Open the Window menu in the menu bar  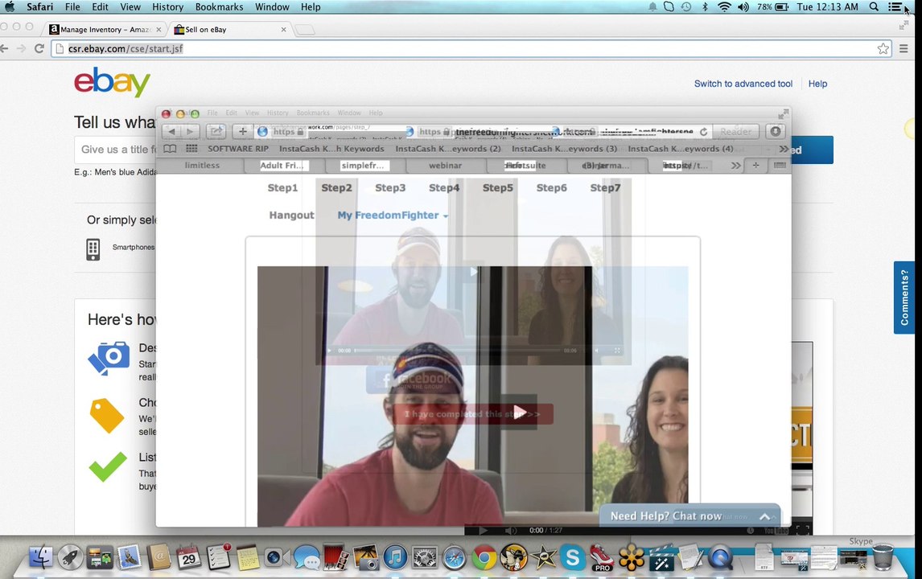coord(272,7)
